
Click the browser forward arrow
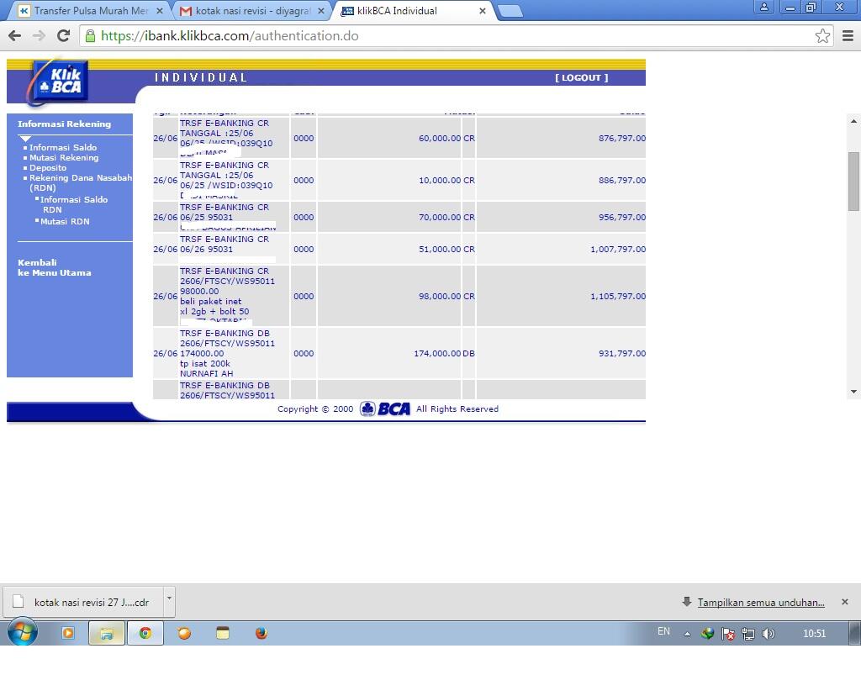tap(39, 36)
